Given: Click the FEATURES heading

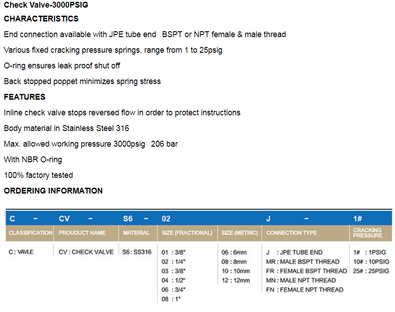Looking at the screenshot, I should coord(25,97).
